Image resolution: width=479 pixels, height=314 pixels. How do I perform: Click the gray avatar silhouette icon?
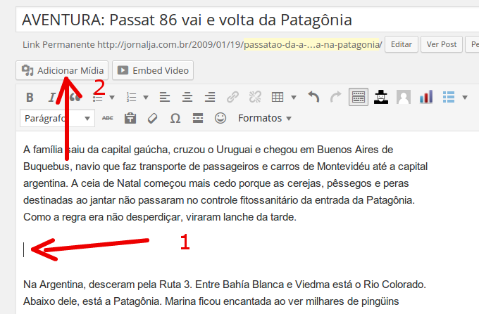[404, 97]
